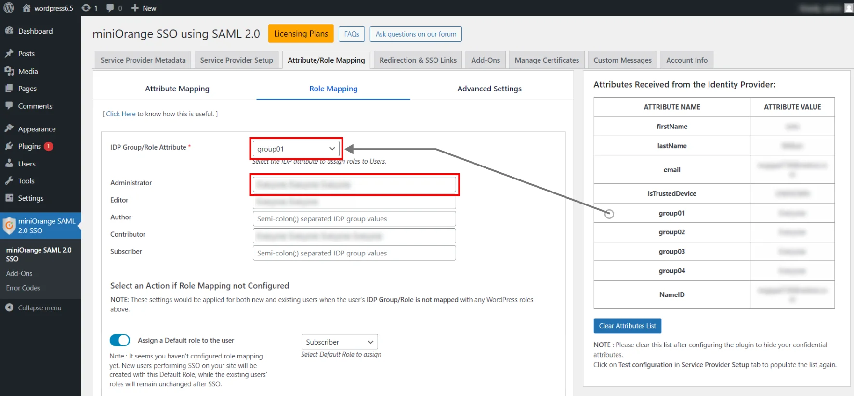Screen dimensions: 854x396
Task: Select the lastName attribute name cell
Action: (x=672, y=145)
